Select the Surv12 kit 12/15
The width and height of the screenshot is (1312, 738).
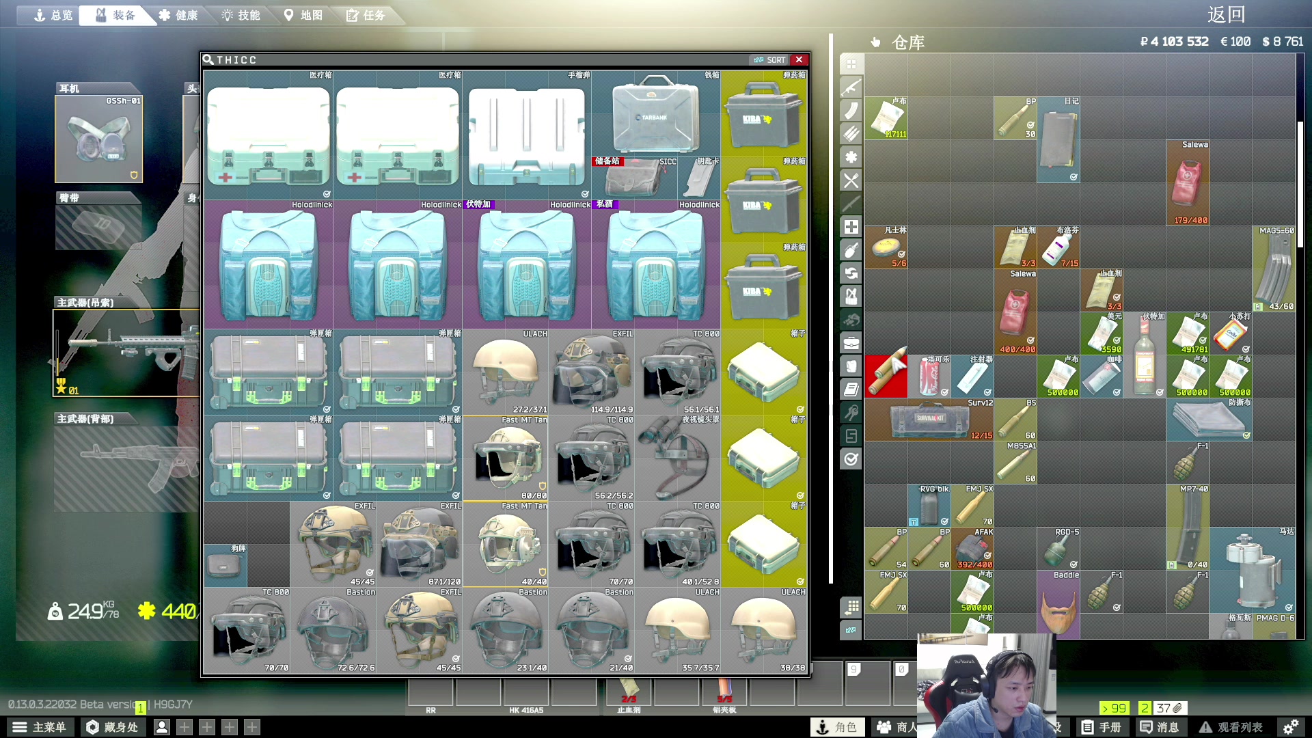point(929,420)
